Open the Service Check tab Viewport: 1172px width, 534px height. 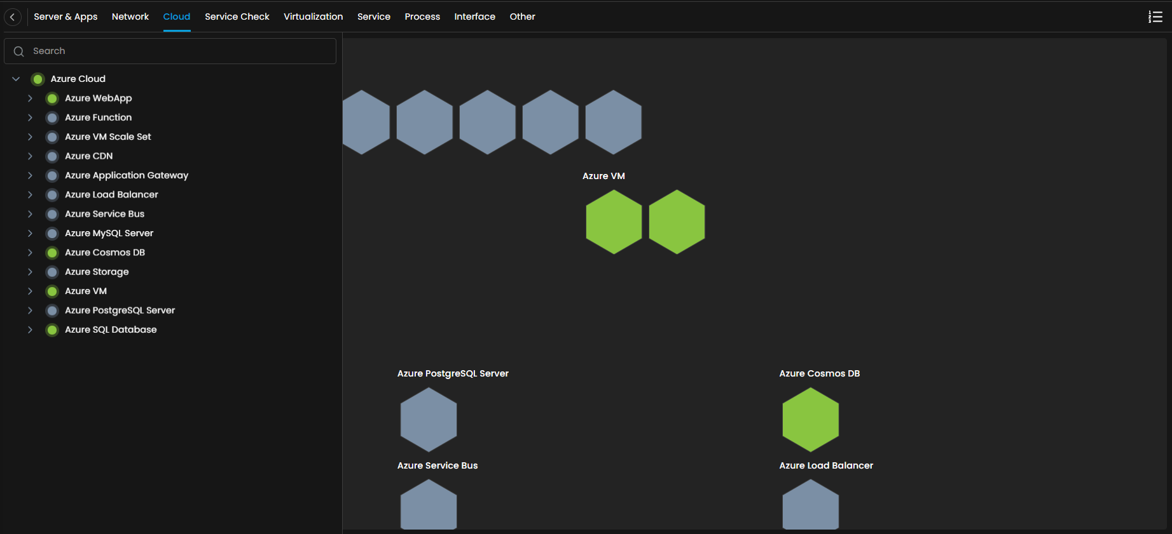point(237,17)
